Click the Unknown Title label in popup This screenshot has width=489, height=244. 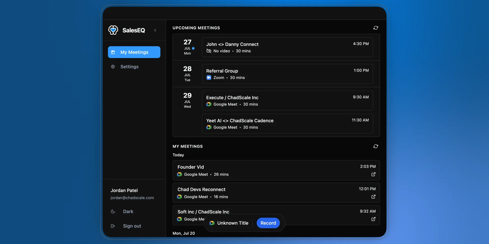(x=233, y=223)
